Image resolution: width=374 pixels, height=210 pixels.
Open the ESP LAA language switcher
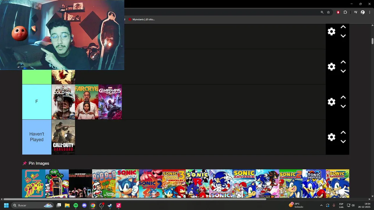[341, 205]
